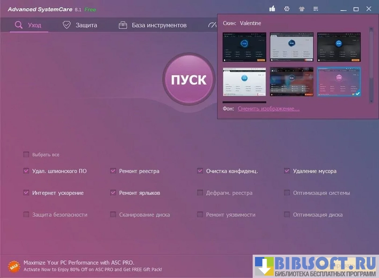Open the Maximize PC Performance ASC PRO offer
Screen dimensions: 379x278
[x=79, y=263]
